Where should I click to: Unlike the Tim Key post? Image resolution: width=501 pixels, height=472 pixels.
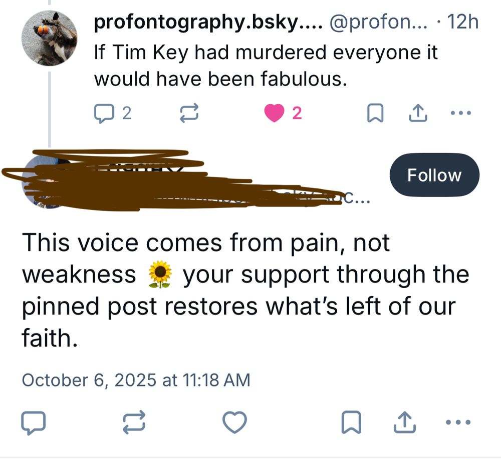[x=279, y=112]
